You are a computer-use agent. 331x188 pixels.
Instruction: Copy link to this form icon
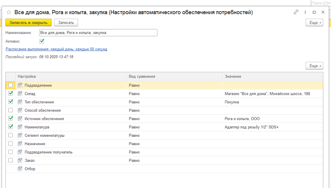tap(296, 12)
